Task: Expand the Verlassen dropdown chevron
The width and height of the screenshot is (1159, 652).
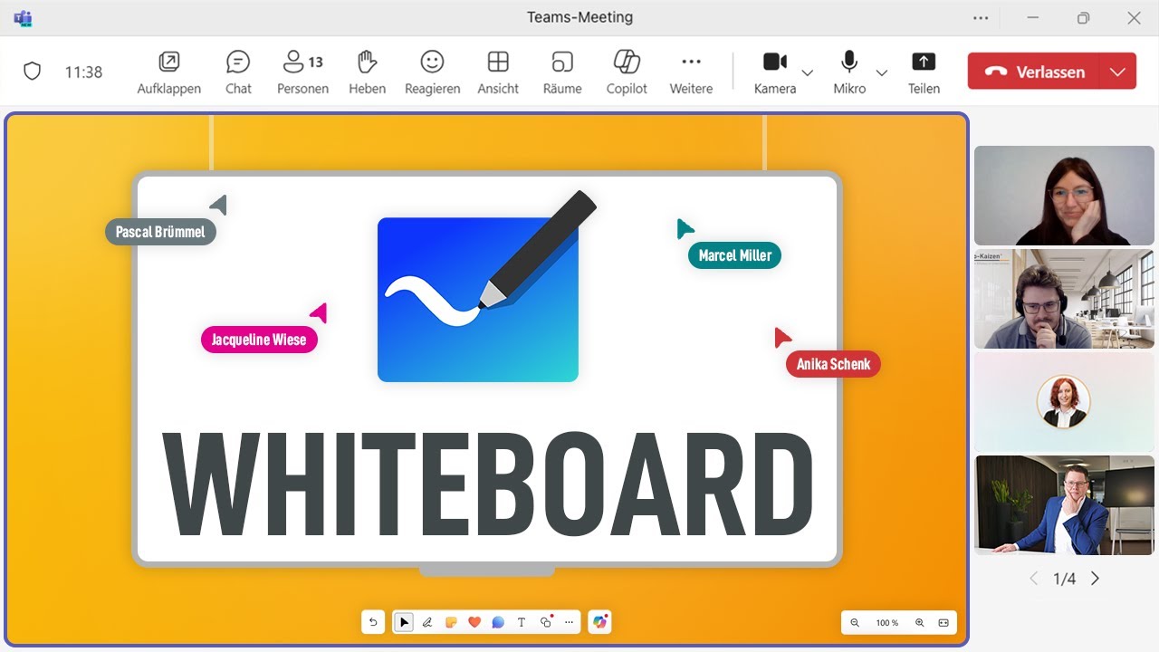Action: [1118, 72]
